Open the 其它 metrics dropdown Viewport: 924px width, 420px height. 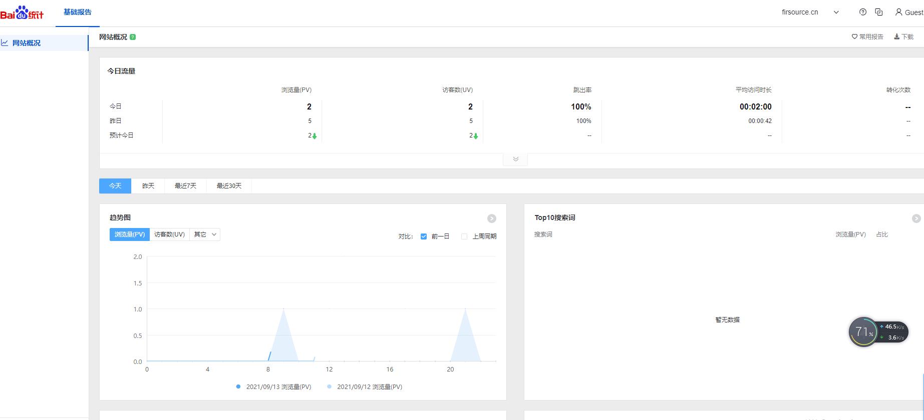tap(205, 234)
